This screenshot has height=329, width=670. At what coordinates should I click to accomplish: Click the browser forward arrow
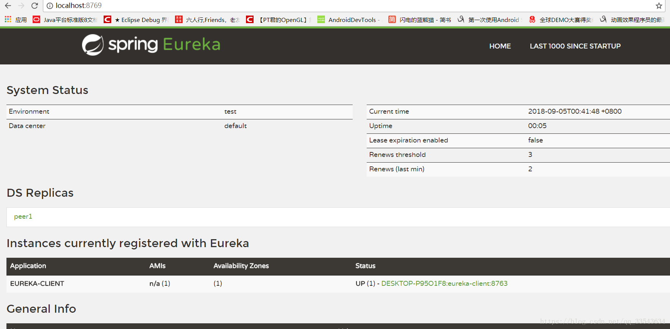[x=21, y=6]
